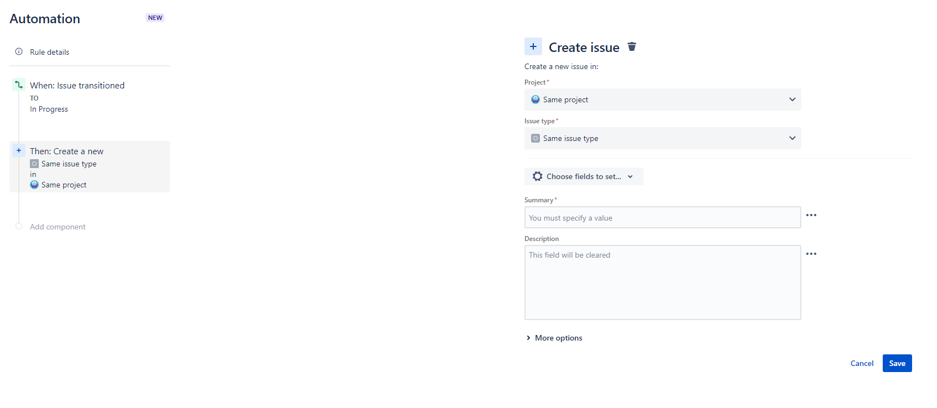This screenshot has height=408, width=937.
Task: Click the info icon beside Rule details
Action: [x=19, y=52]
